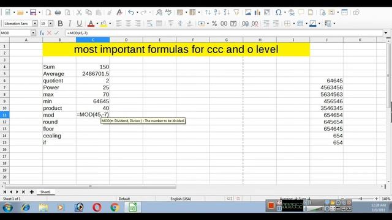Select row 11 header
The height and width of the screenshot is (220, 392).
tap(4, 115)
